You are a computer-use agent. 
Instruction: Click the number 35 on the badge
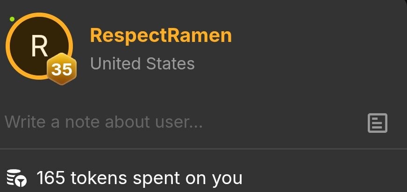62,69
